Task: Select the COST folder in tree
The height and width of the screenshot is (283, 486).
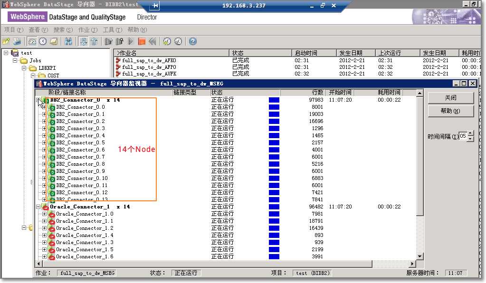Action: tap(53, 75)
